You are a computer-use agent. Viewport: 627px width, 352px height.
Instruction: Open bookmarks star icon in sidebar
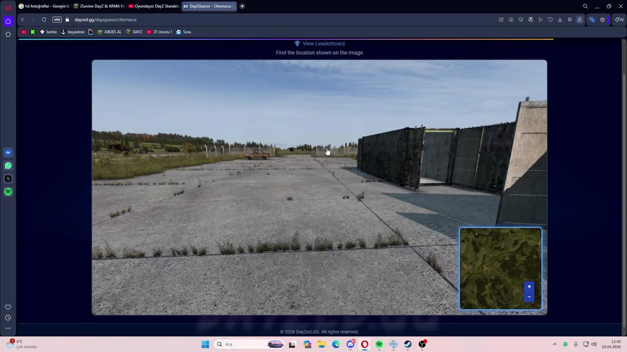[8, 34]
